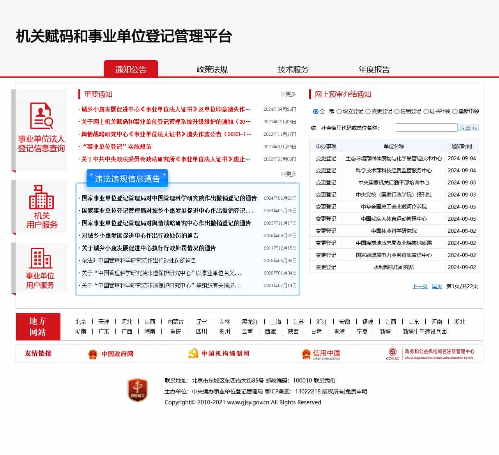This screenshot has height=455, width=499.
Task: Click the 单位名称 table column header
Action: pos(394,146)
